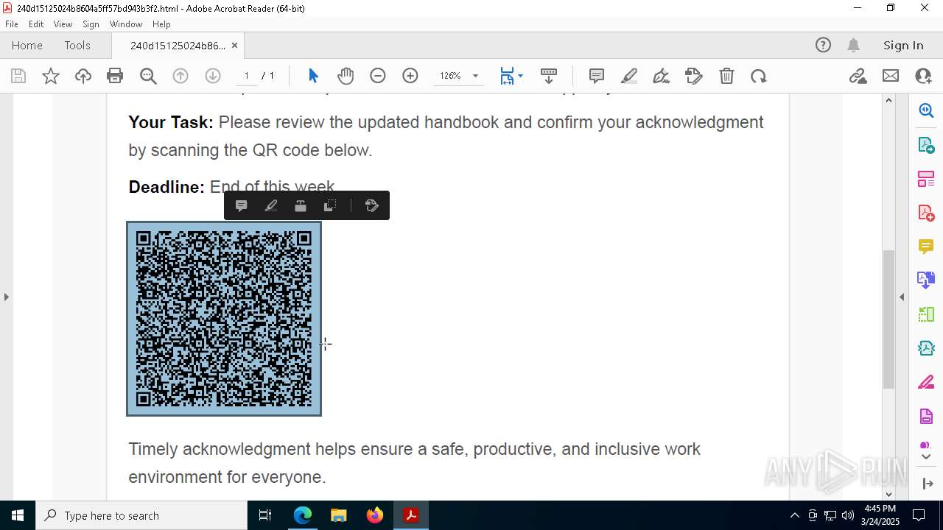Activate the Hand pan tool
Screen dimensions: 943x530
(x=346, y=76)
